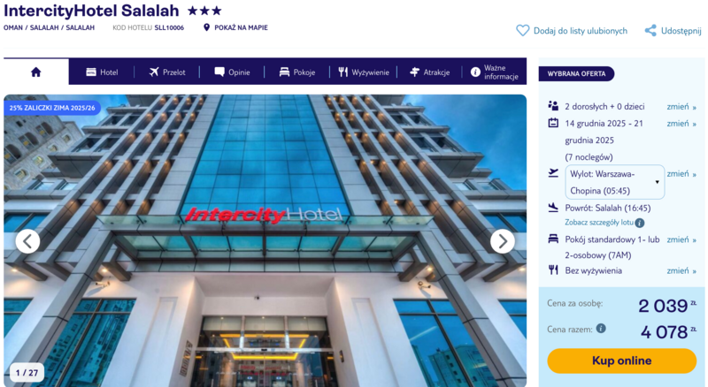Change the 2 dorosłych travellers selection
Image resolution: width=708 pixels, height=387 pixels.
point(681,107)
